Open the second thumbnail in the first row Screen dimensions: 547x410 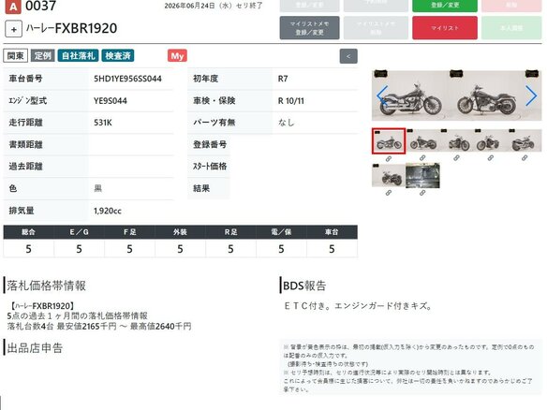tap(422, 140)
